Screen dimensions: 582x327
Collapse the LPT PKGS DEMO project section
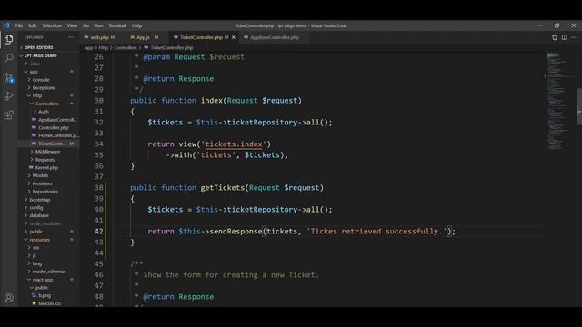pyautogui.click(x=40, y=55)
